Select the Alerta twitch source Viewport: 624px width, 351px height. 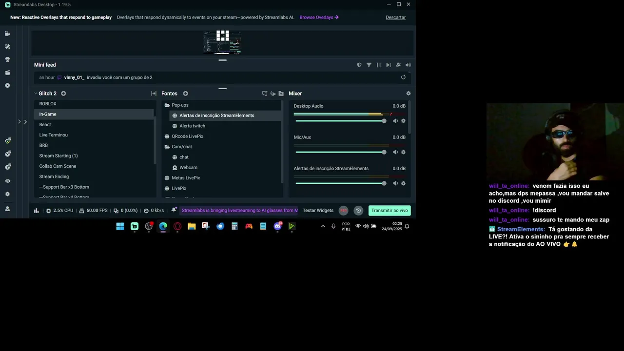(x=224, y=126)
